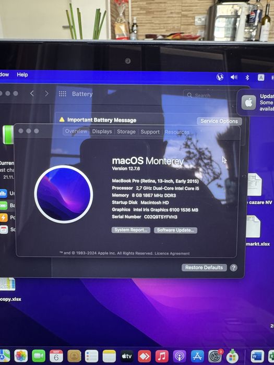Switch to the Support tab
This screenshot has height=365, width=274.
point(150,132)
